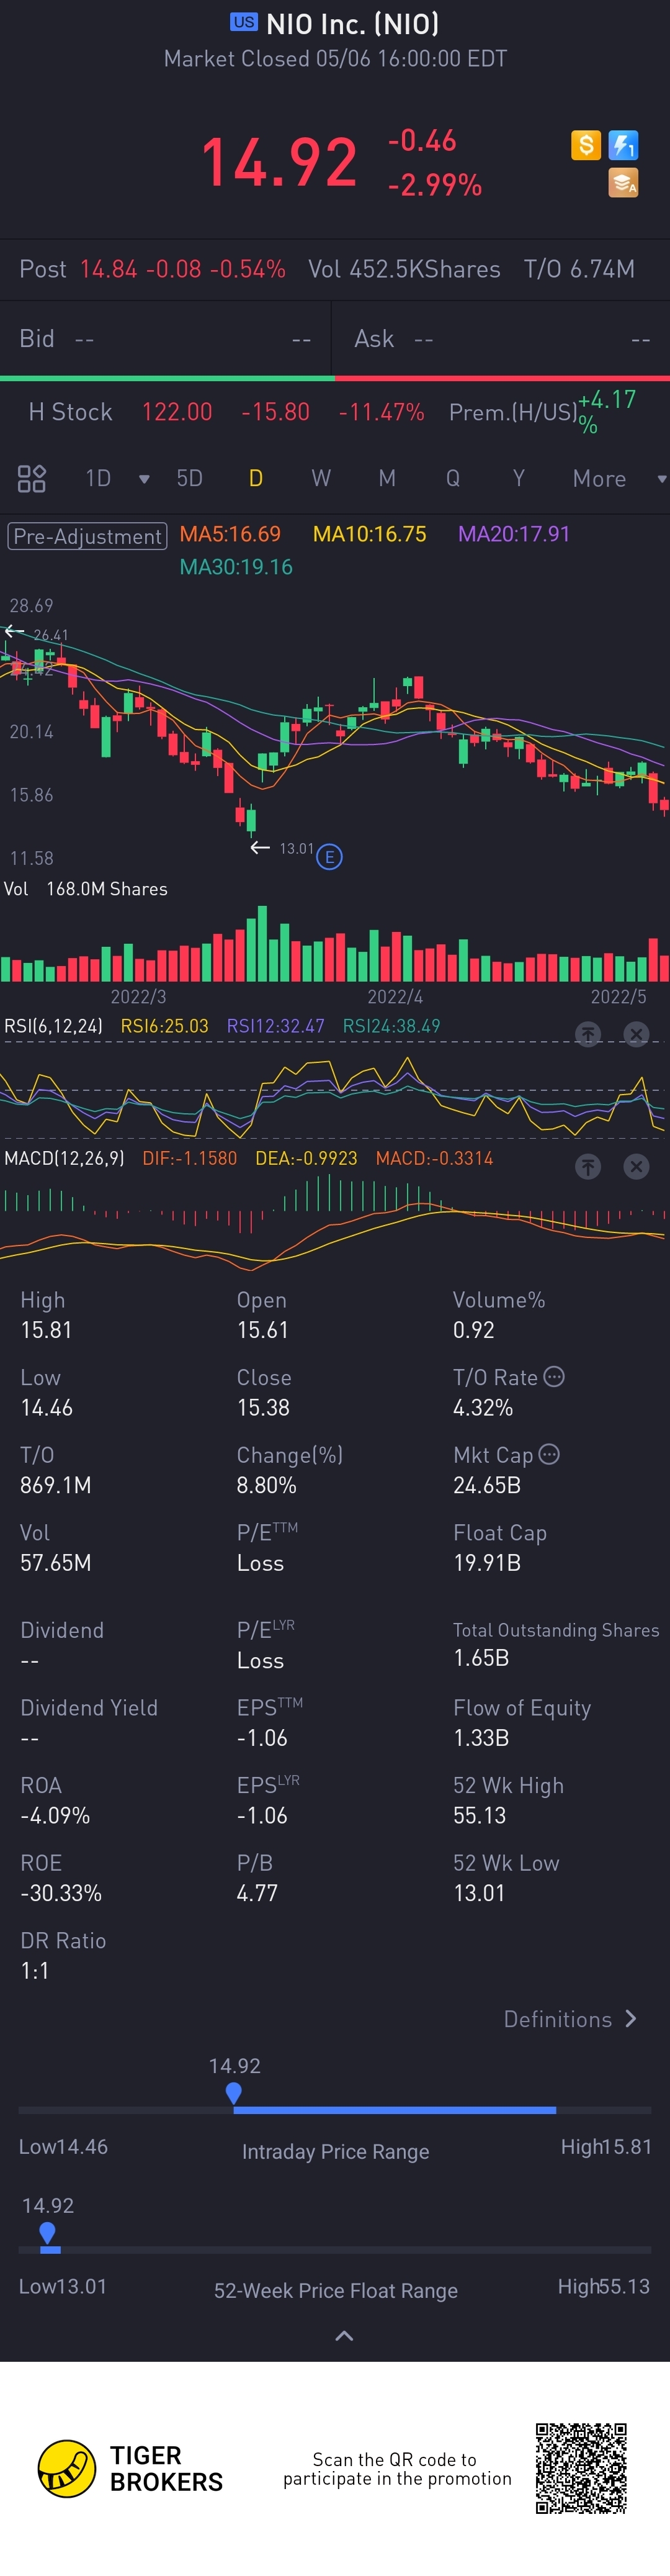Tap the MA30:19.16 indicator value

[236, 567]
